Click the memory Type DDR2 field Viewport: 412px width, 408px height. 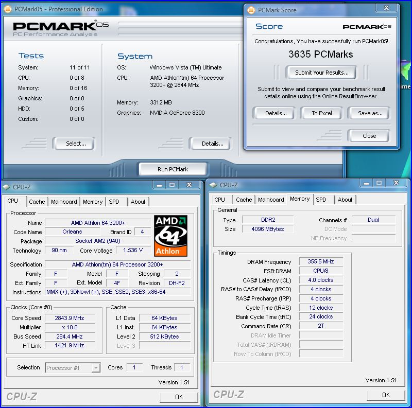268,220
